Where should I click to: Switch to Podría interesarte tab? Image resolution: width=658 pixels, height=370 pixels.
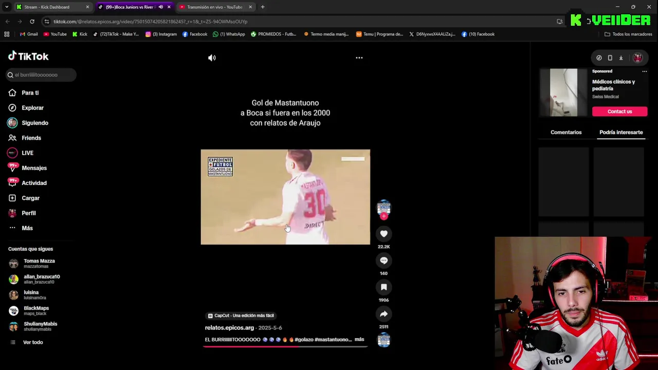pos(621,133)
